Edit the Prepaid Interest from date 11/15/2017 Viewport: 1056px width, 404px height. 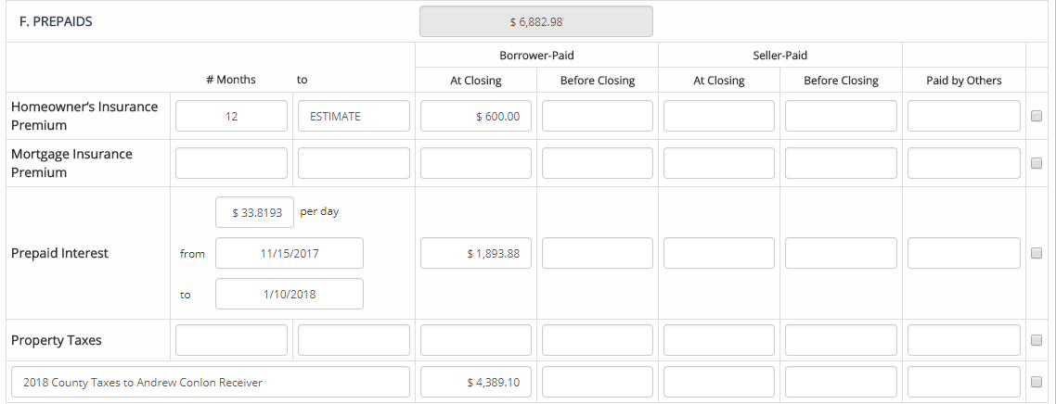point(290,253)
